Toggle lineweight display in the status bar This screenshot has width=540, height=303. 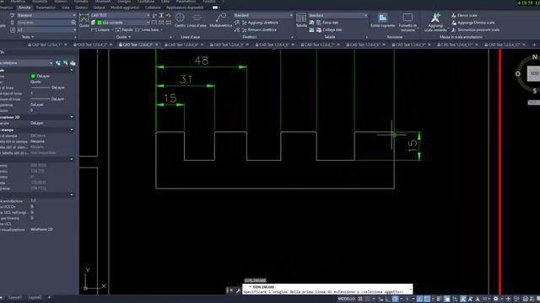pyautogui.click(x=440, y=300)
